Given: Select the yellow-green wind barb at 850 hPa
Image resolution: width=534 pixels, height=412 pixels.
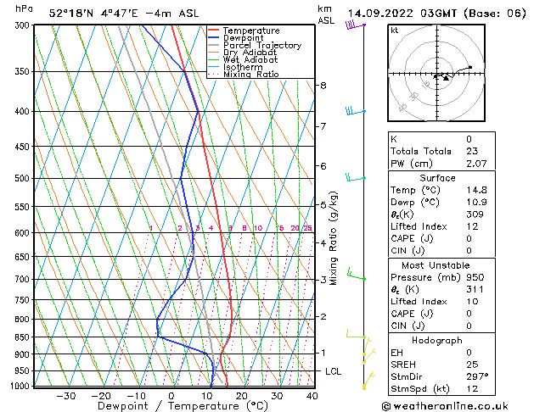Looking at the screenshot, I should (x=356, y=334).
